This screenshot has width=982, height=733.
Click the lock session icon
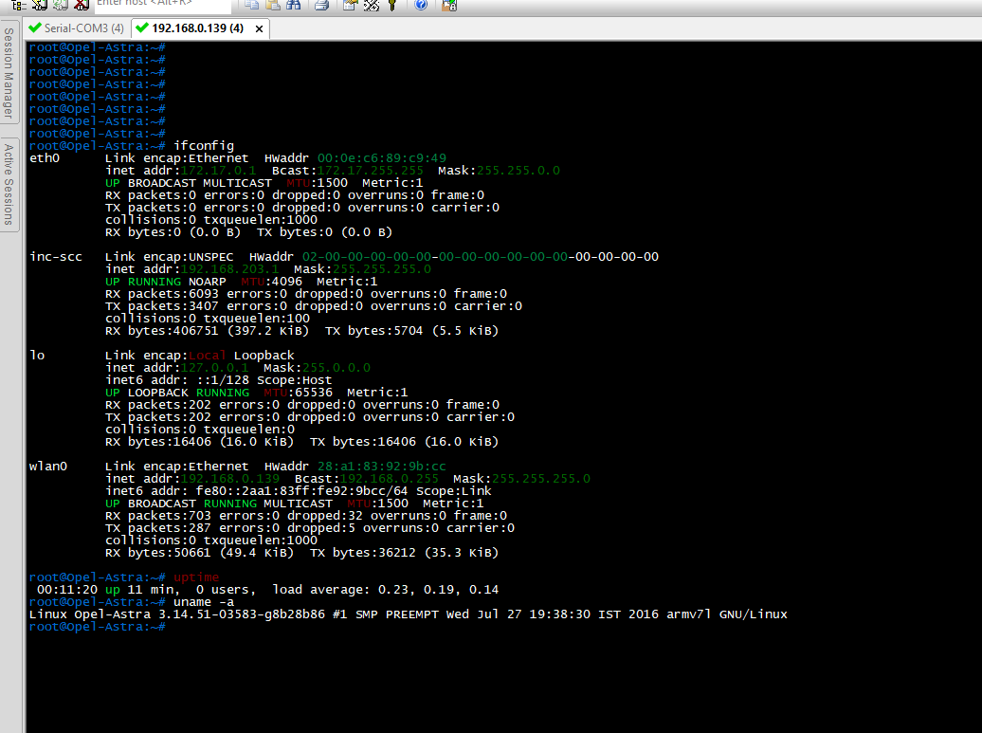pyautogui.click(x=449, y=5)
